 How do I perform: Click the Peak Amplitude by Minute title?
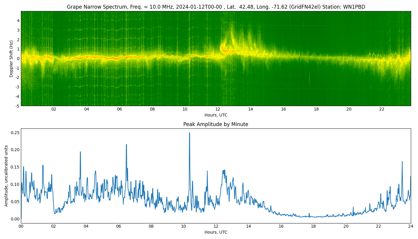[x=216, y=124]
